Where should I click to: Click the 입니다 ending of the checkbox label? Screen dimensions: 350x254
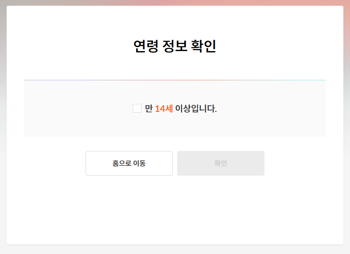(x=204, y=109)
